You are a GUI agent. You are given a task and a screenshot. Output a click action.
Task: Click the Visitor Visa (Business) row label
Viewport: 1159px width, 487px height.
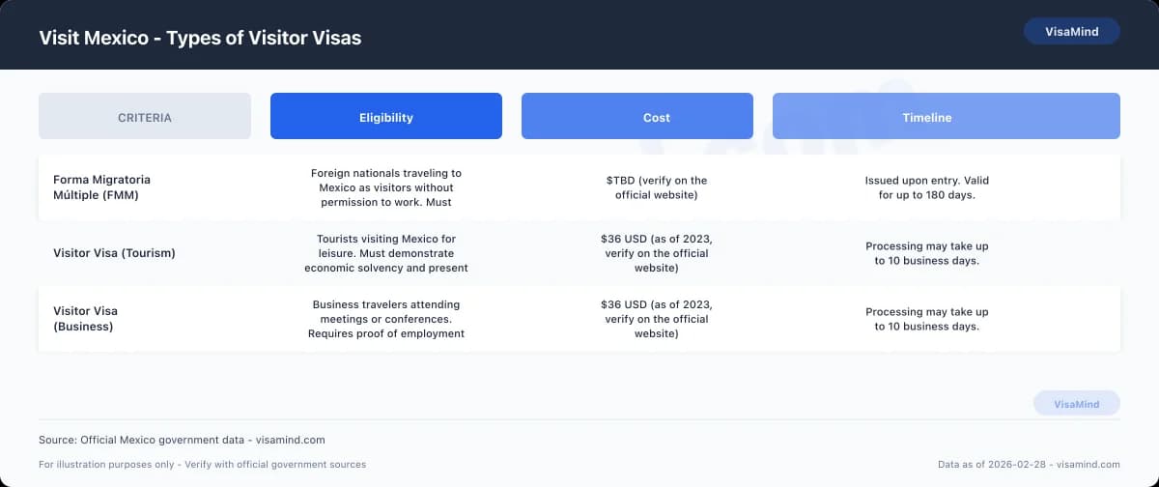(85, 319)
